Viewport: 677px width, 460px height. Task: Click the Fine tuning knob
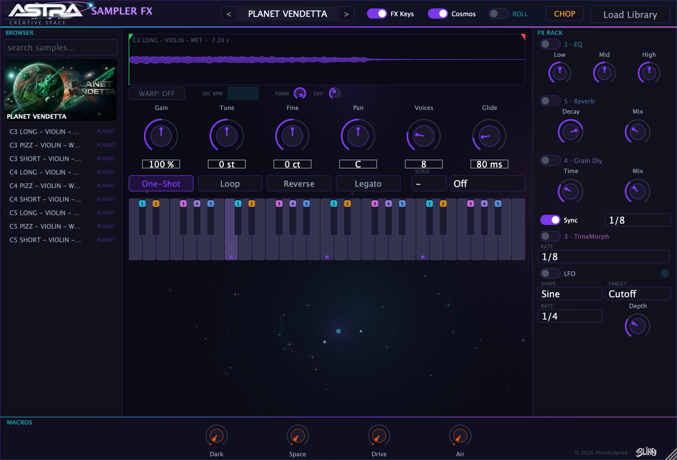pos(292,136)
